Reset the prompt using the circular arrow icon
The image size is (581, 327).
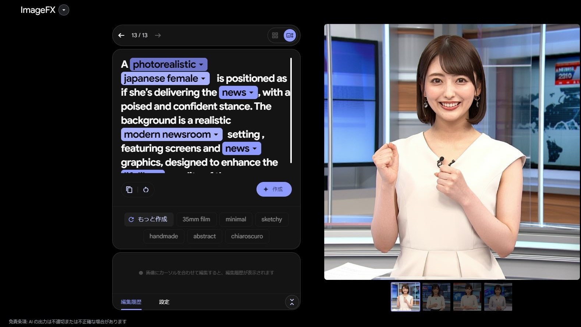[146, 190]
